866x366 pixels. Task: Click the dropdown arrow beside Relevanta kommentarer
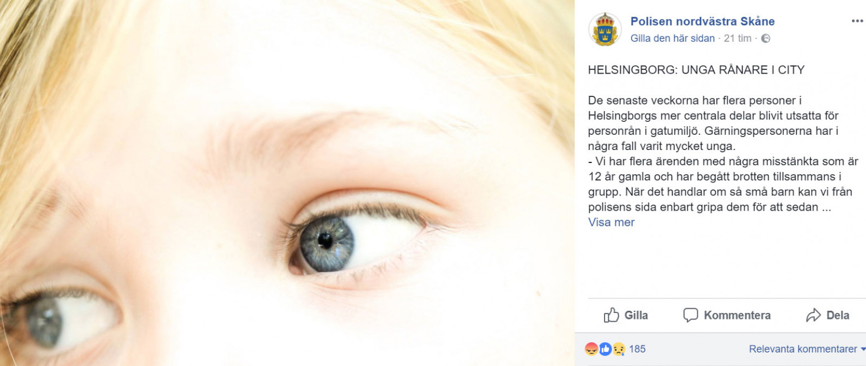point(863,350)
